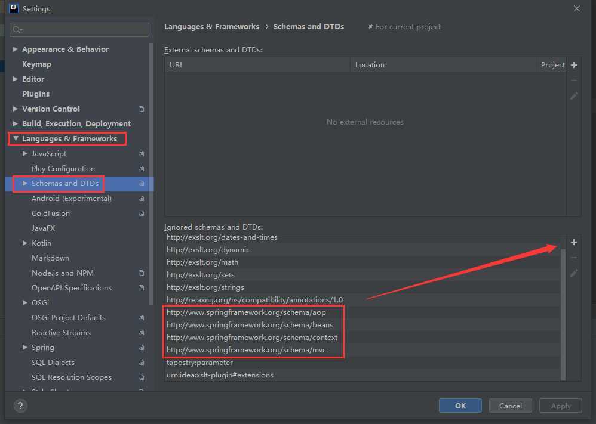Image resolution: width=596 pixels, height=424 pixels.
Task: Click the Location column header
Action: coord(443,65)
